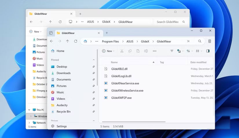This screenshot has width=239, height=138.
Task: Refresh the front GlideXNear window
Action: 76,41
